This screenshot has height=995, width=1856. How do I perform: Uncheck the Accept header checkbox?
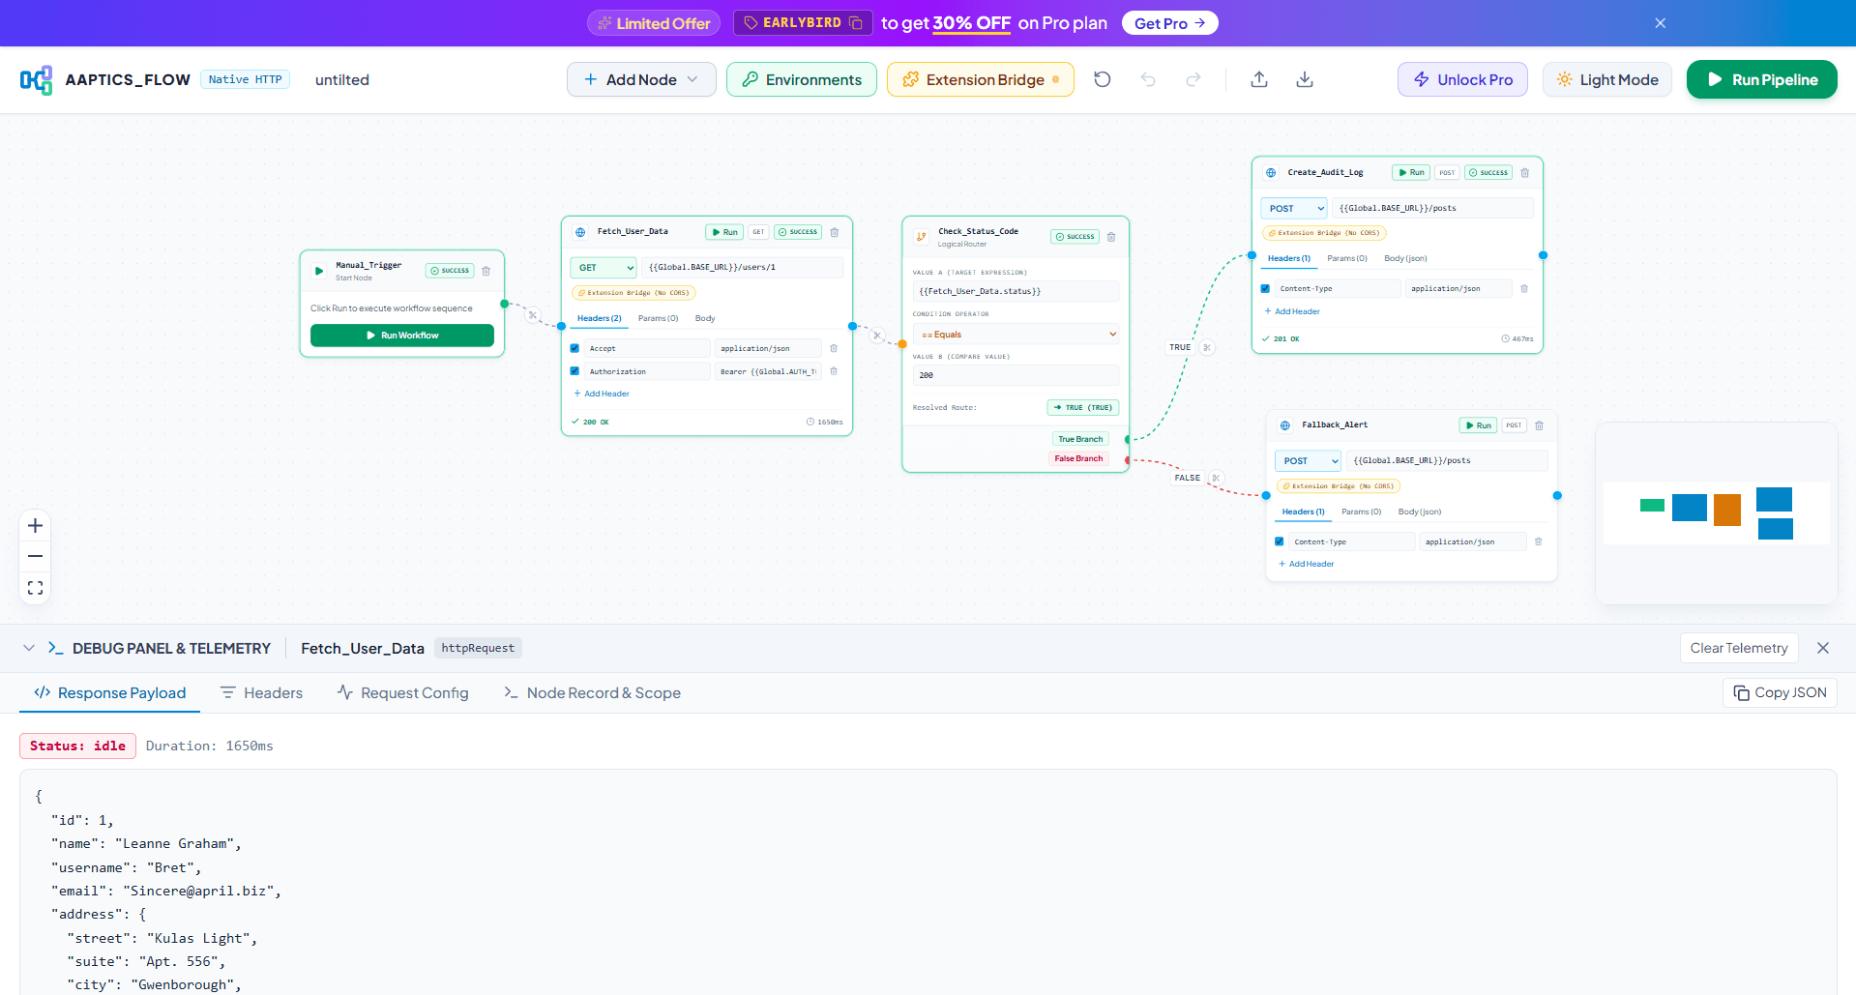pyautogui.click(x=574, y=348)
